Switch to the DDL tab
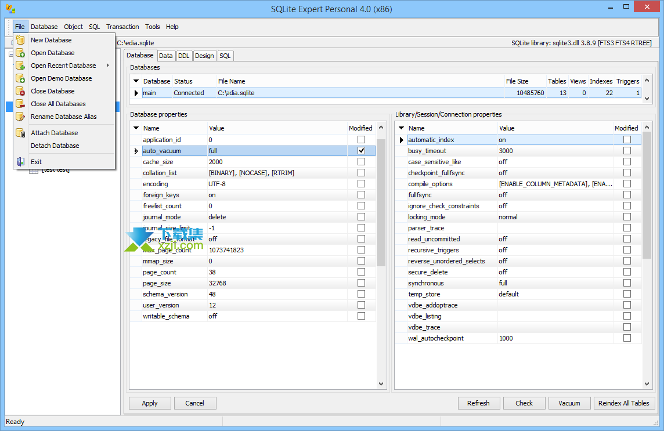The width and height of the screenshot is (664, 431). 184,56
